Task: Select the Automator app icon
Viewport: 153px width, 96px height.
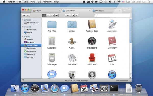Action: coord(112,24)
